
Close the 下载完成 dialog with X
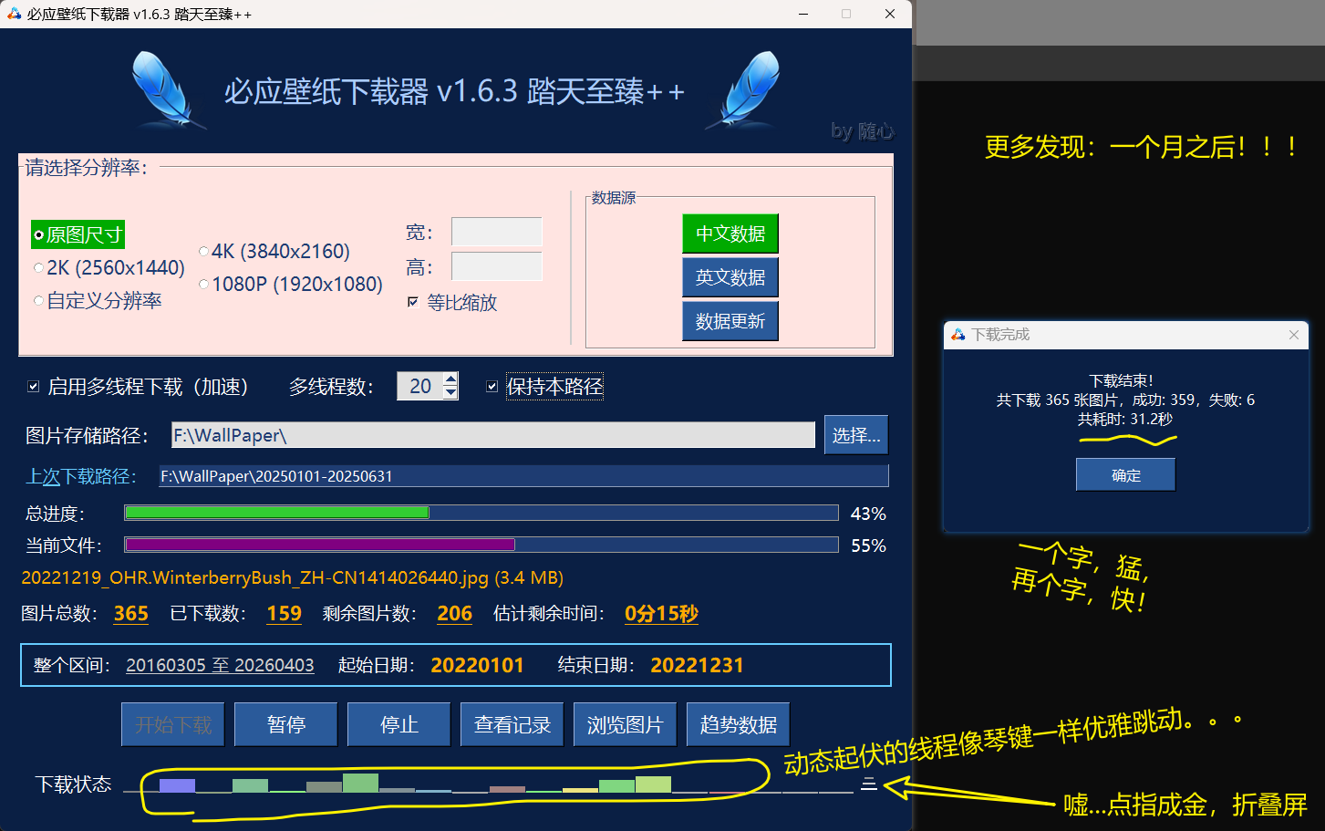pyautogui.click(x=1293, y=335)
